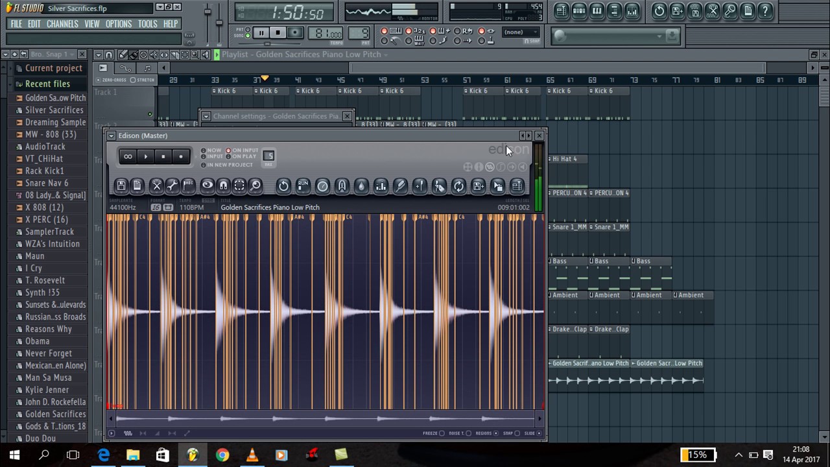Open Edison's Edit scissors menu
This screenshot has width=830, height=467.
[x=156, y=186]
